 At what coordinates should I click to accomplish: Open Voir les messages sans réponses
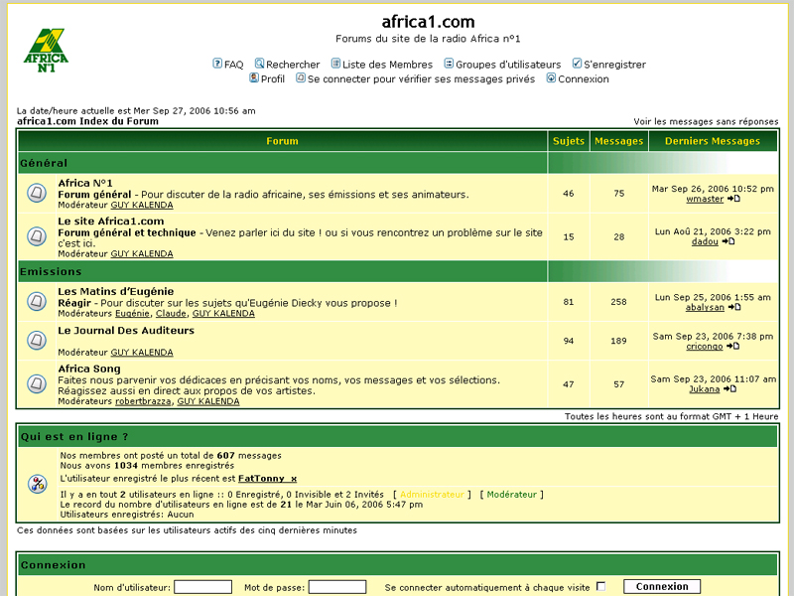[x=706, y=121]
